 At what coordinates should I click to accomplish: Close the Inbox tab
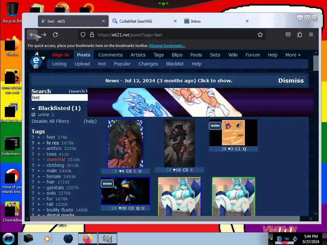[247, 21]
